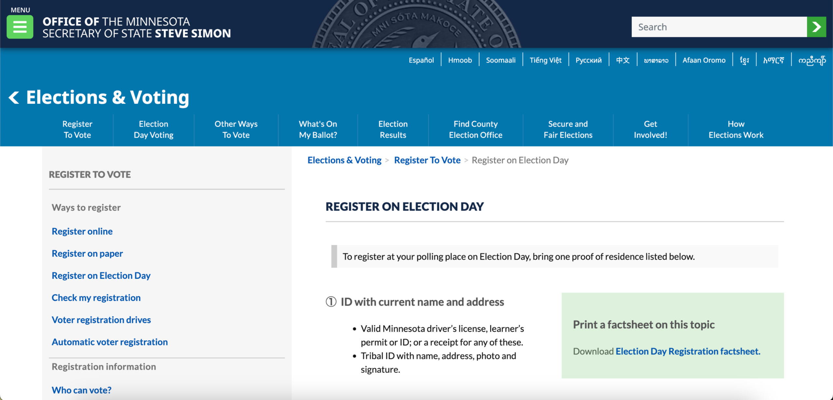The height and width of the screenshot is (400, 833).
Task: Click Register To Vote breadcrumb link
Action: [x=427, y=160]
